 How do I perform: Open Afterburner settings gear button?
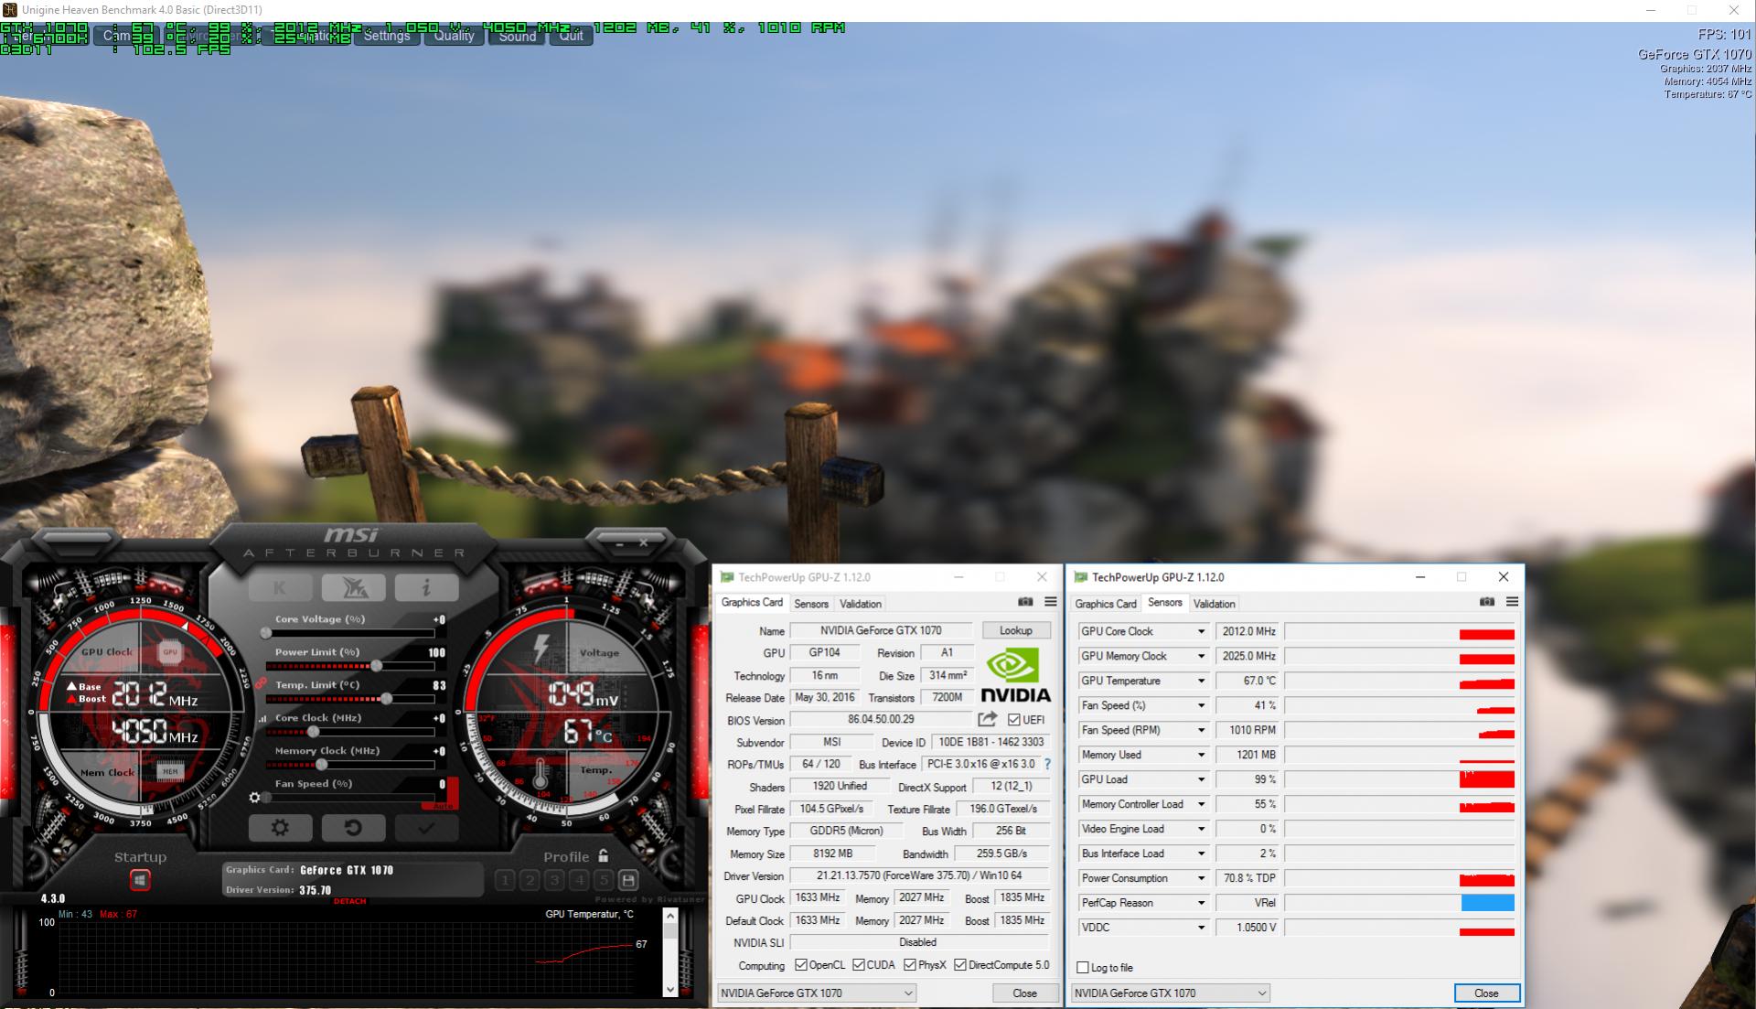280,828
